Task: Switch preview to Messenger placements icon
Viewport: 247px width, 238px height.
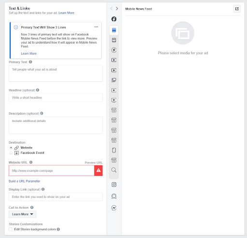Action: (114, 208)
